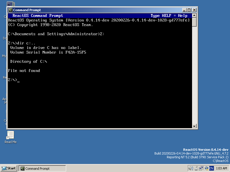Click the Command Prompt window system icon
This screenshot has width=230, height=172.
tap(10, 10)
